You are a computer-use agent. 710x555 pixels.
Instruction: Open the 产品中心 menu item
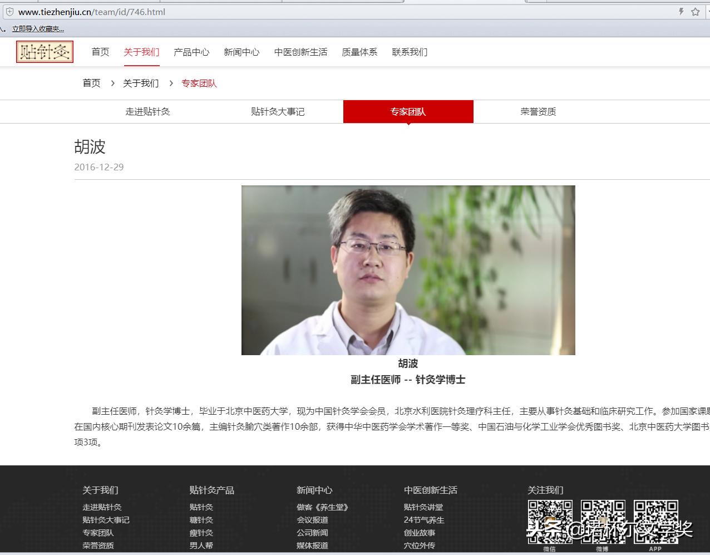(191, 52)
